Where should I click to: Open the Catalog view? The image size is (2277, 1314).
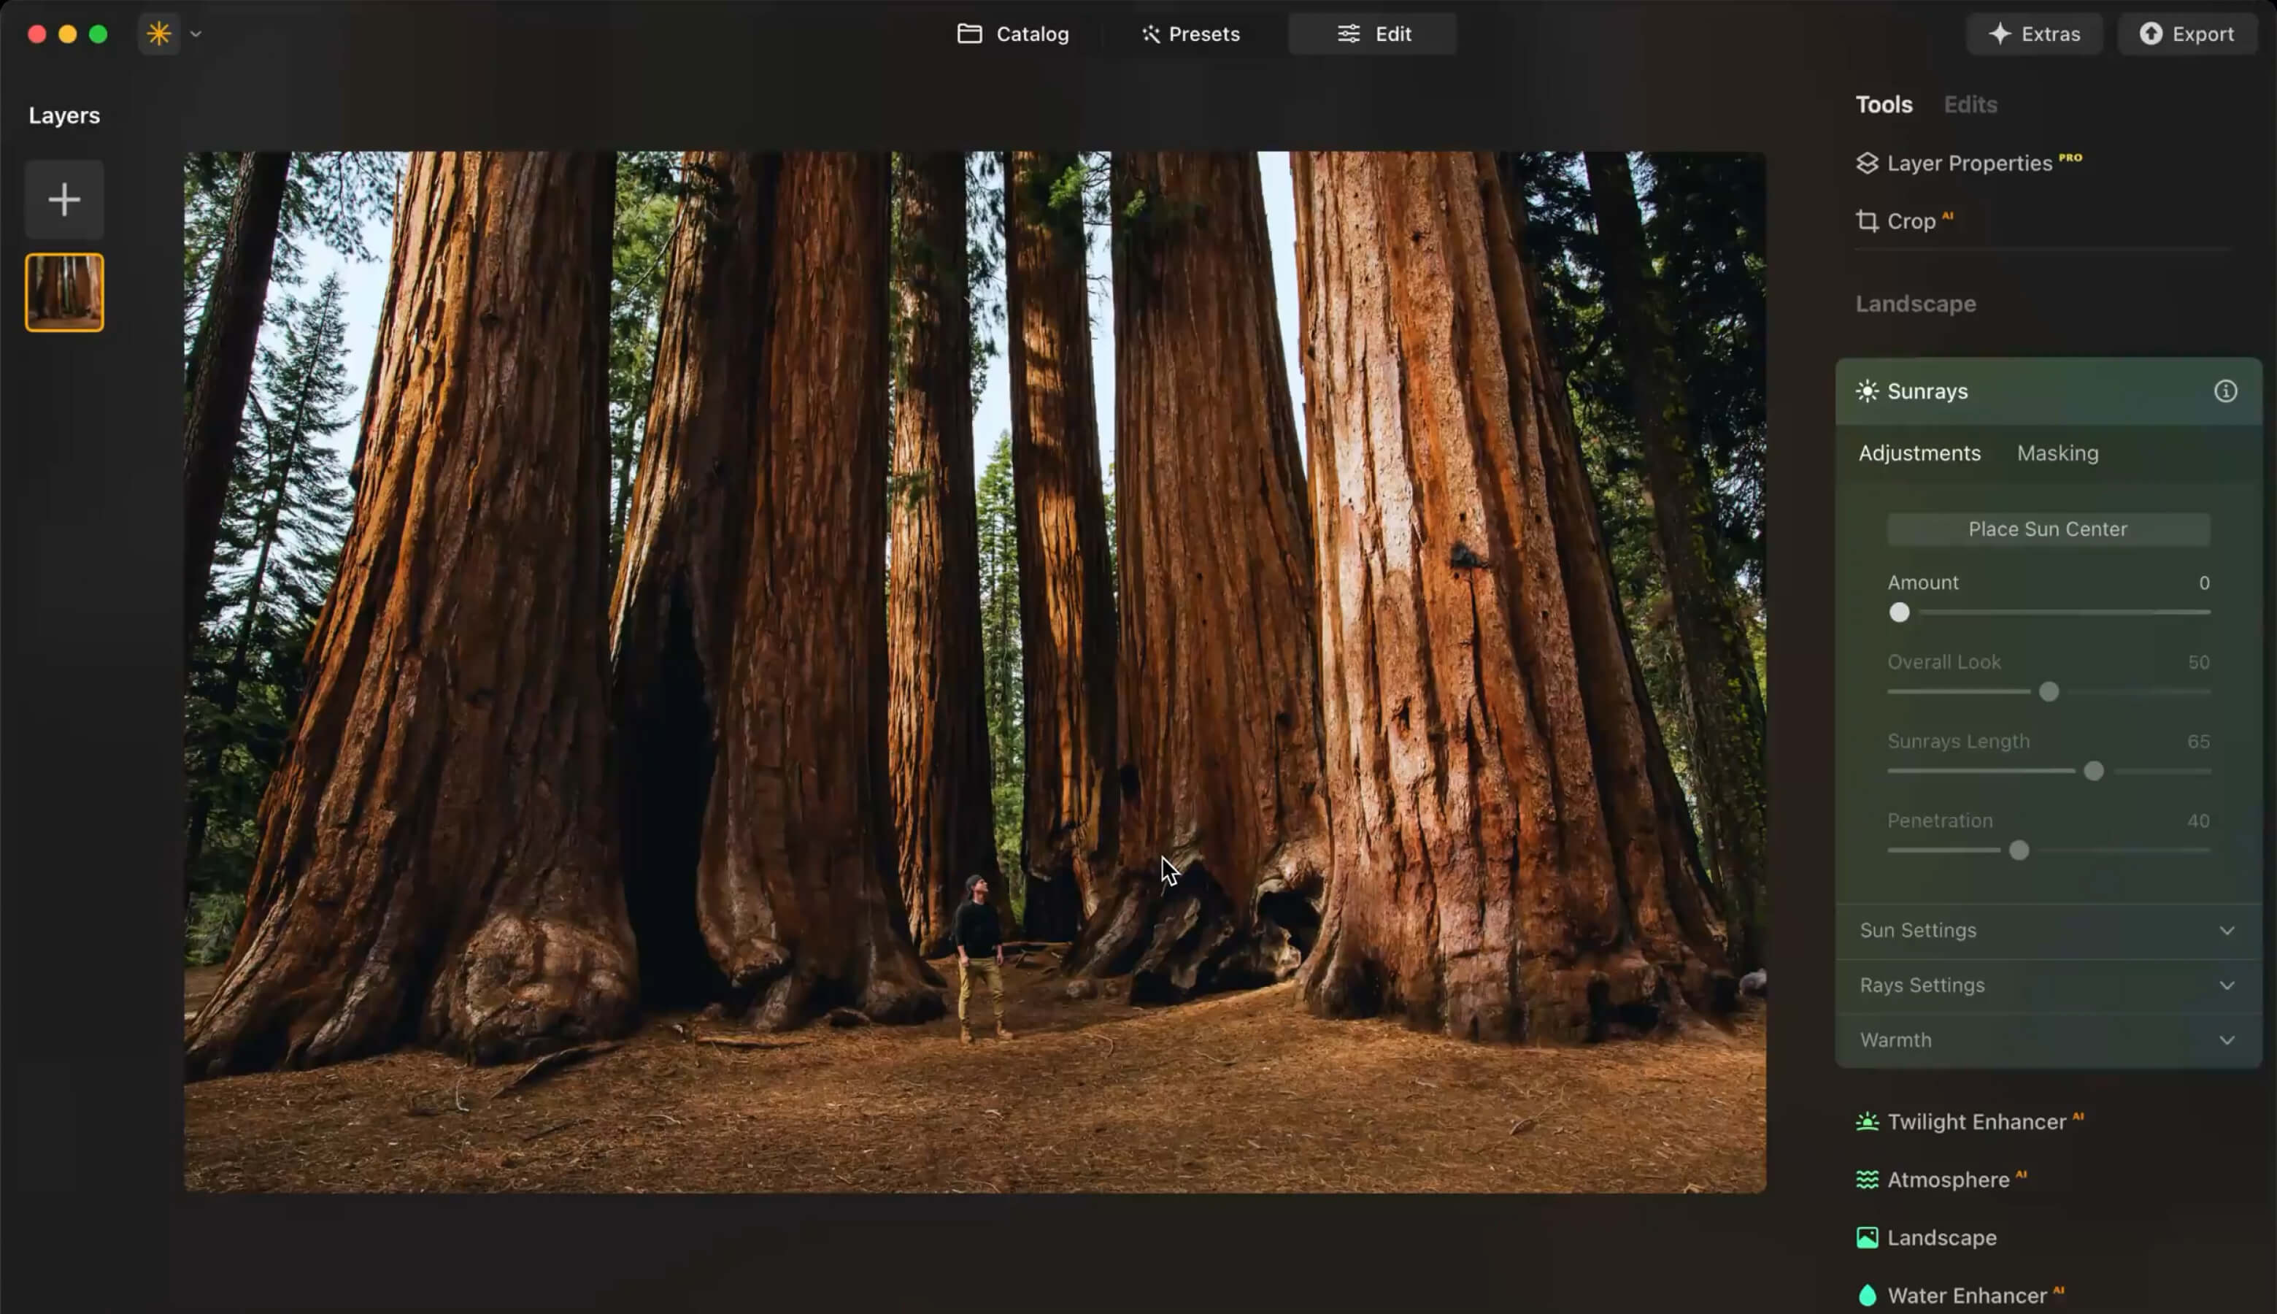click(x=1012, y=34)
